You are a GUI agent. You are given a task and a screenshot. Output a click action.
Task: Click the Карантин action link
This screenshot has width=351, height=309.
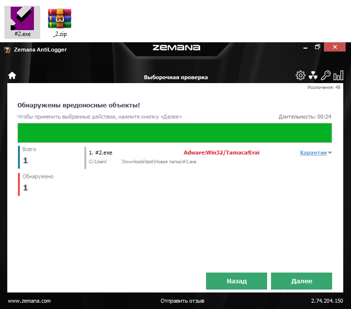pyautogui.click(x=313, y=153)
